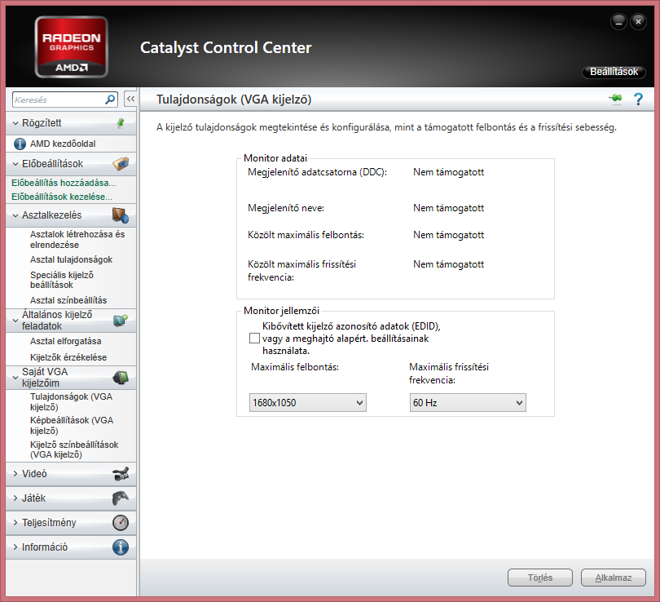Image resolution: width=660 pixels, height=602 pixels.
Task: Click the Saját VGA kijelzőim monitor icon
Action: click(x=121, y=378)
